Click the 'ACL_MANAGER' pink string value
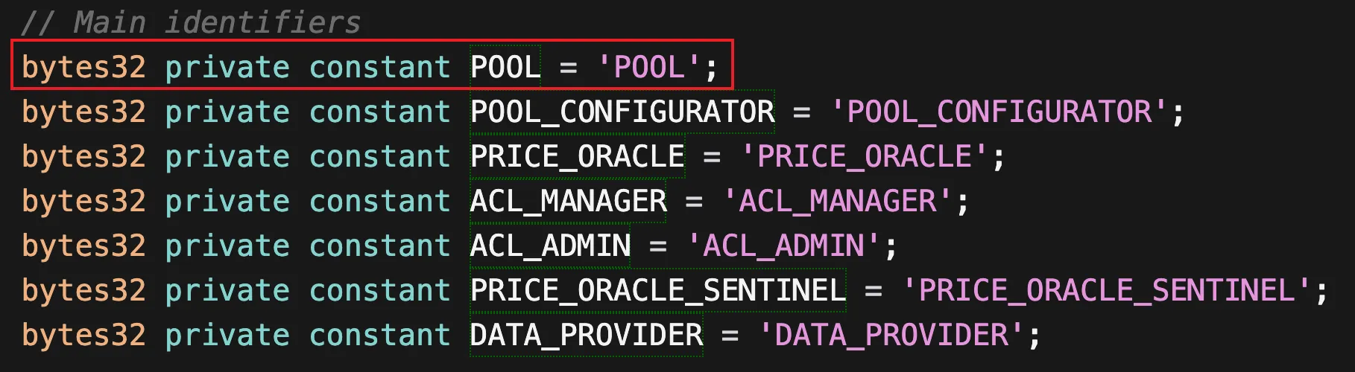 (x=838, y=201)
